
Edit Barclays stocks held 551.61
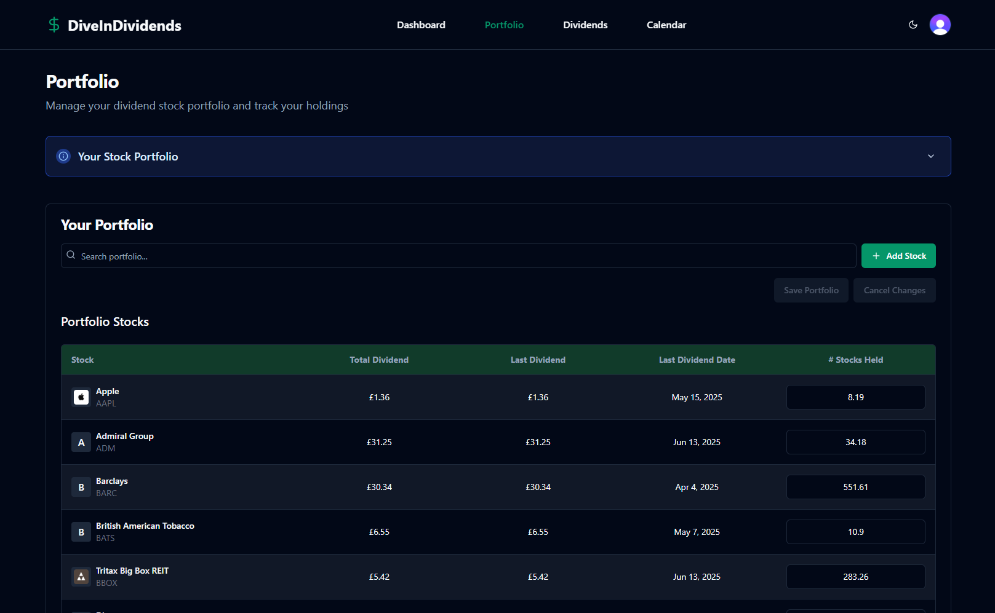coord(856,487)
